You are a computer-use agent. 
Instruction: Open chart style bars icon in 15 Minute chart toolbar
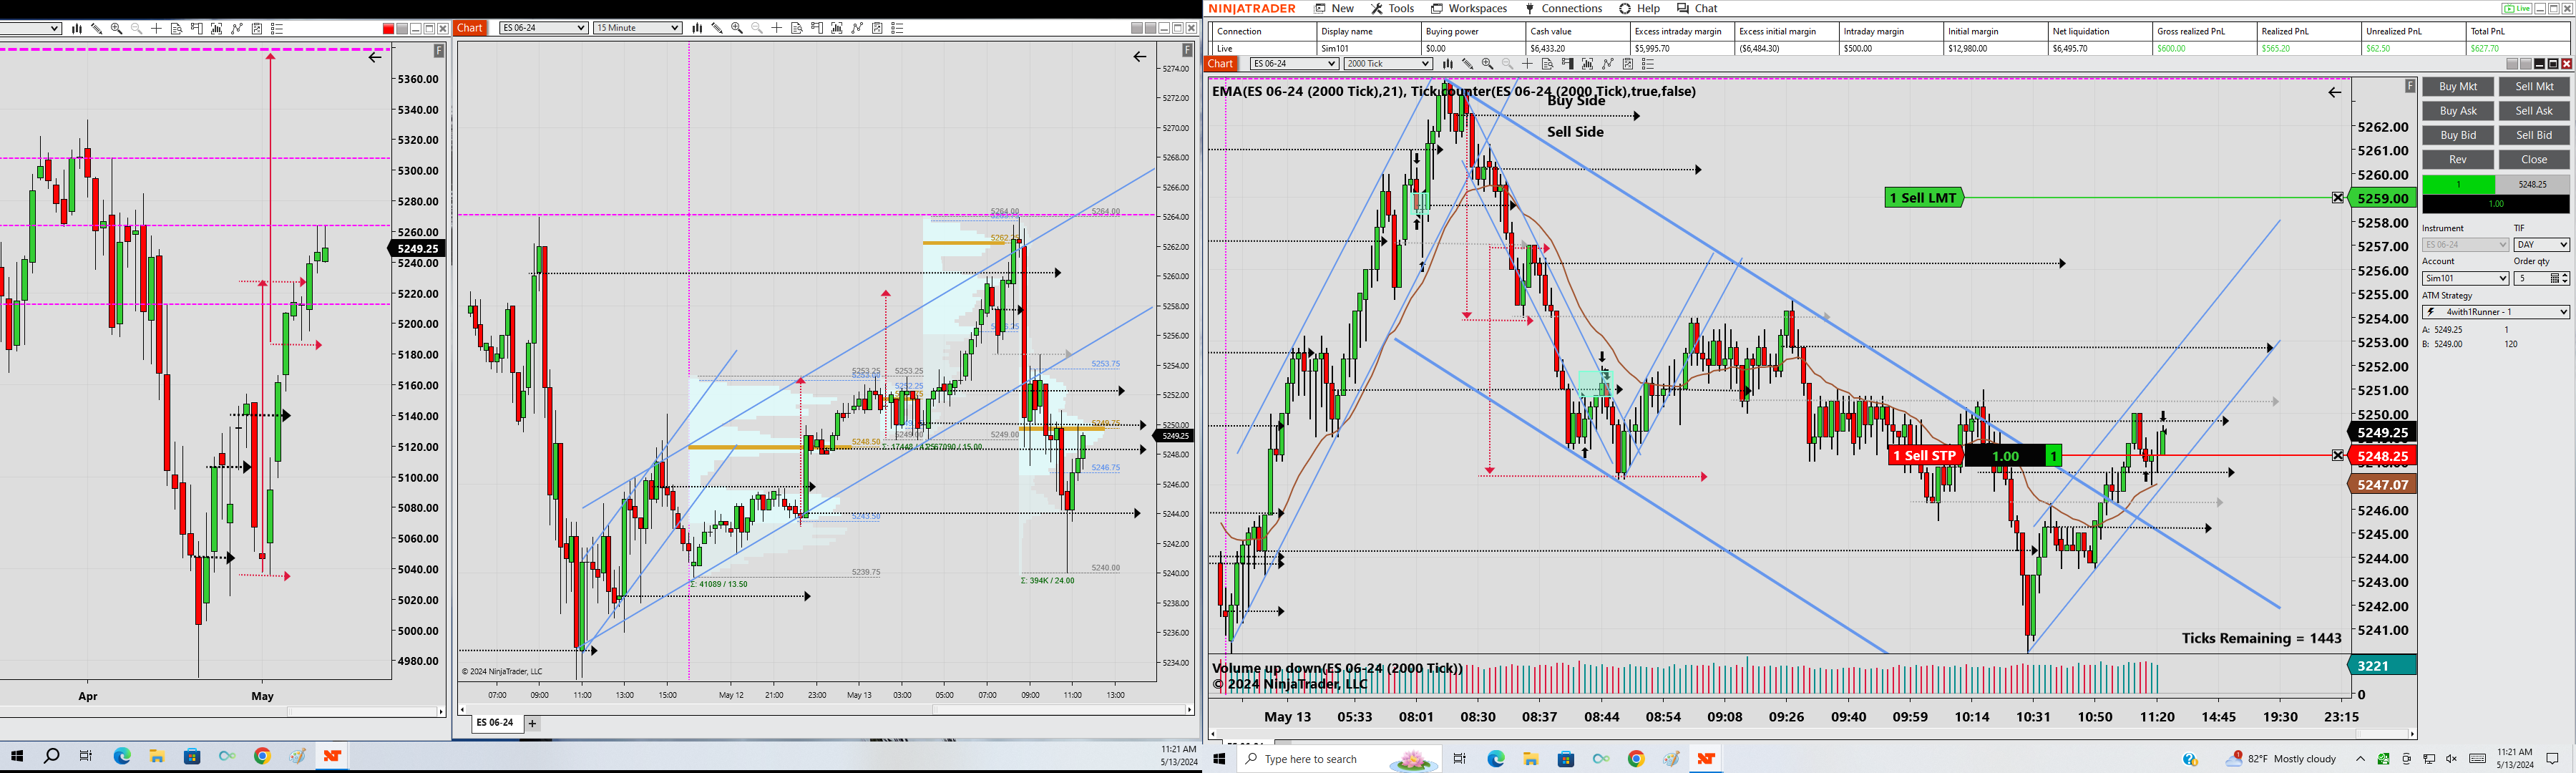[697, 28]
